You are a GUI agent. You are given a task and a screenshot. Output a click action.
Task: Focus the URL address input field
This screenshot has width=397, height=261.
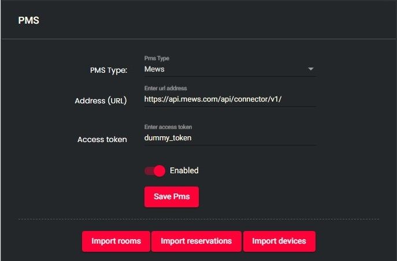pyautogui.click(x=229, y=99)
